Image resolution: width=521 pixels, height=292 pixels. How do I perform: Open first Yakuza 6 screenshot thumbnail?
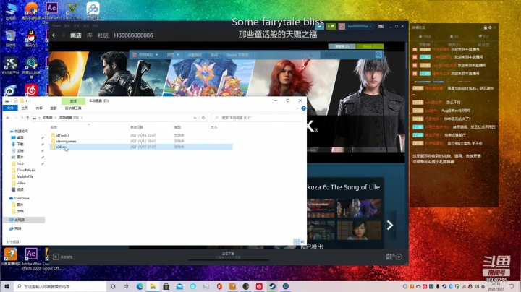321,208
